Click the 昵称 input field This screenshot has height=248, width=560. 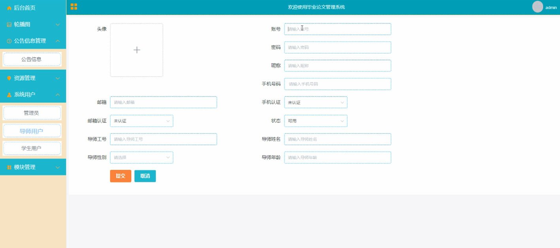pyautogui.click(x=338, y=66)
